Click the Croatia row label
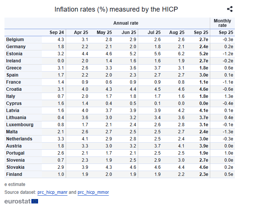This screenshot has width=255, height=205. [15, 89]
